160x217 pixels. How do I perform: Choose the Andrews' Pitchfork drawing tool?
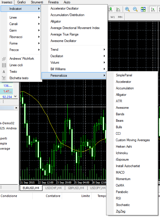pyautogui.click(x=21, y=59)
